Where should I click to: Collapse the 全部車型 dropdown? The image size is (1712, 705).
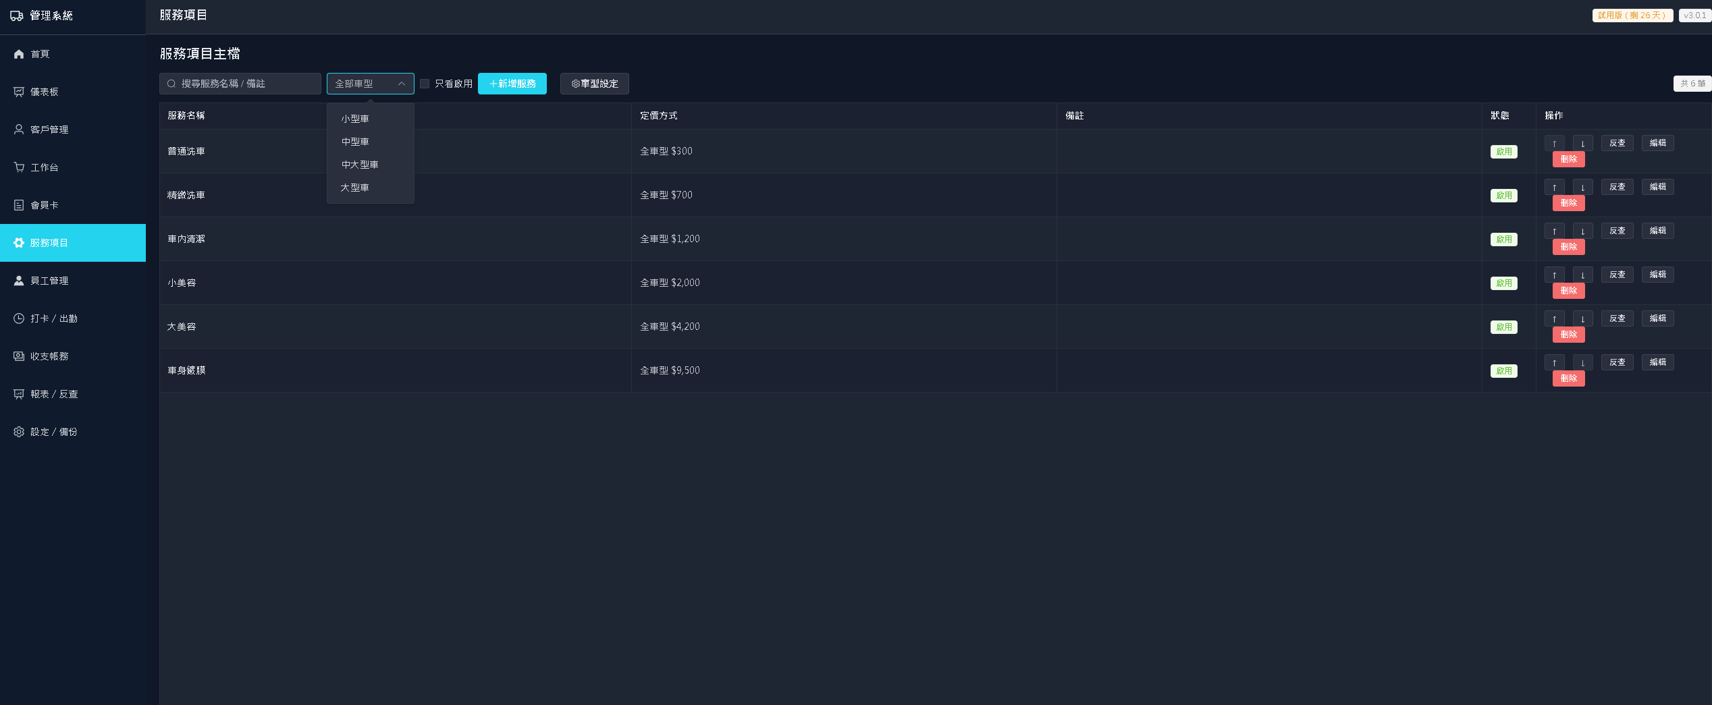(x=371, y=84)
